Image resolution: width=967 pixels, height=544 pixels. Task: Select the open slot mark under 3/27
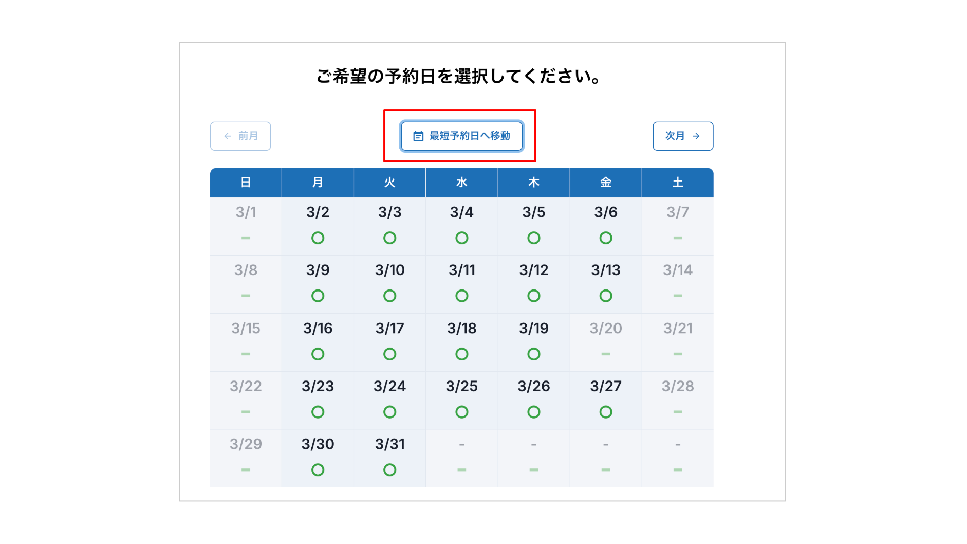(x=606, y=411)
